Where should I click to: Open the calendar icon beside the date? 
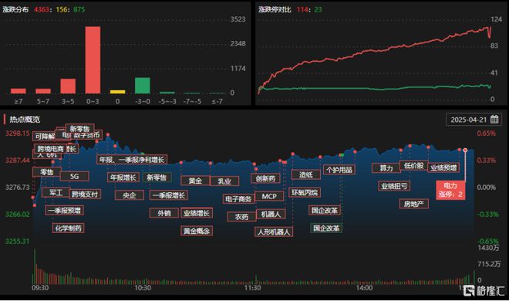click(x=494, y=120)
